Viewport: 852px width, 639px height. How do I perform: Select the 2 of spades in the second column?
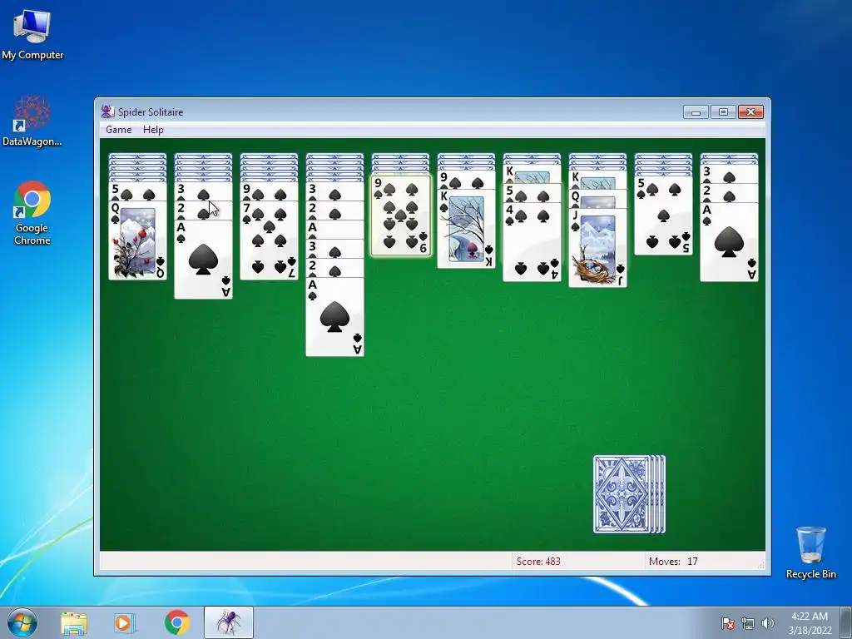pyautogui.click(x=203, y=211)
